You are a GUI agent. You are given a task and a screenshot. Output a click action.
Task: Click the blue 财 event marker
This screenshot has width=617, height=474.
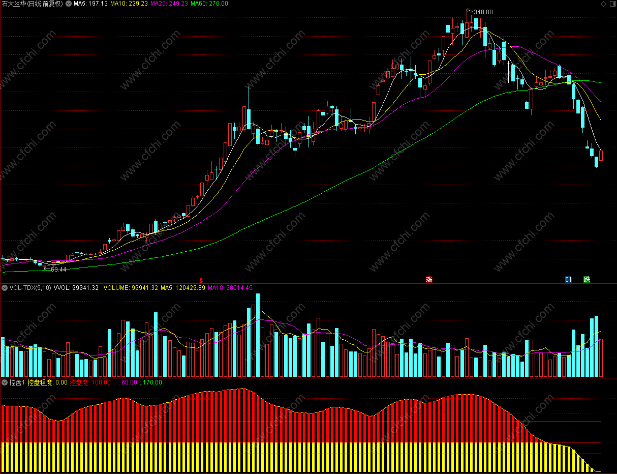pyautogui.click(x=568, y=280)
